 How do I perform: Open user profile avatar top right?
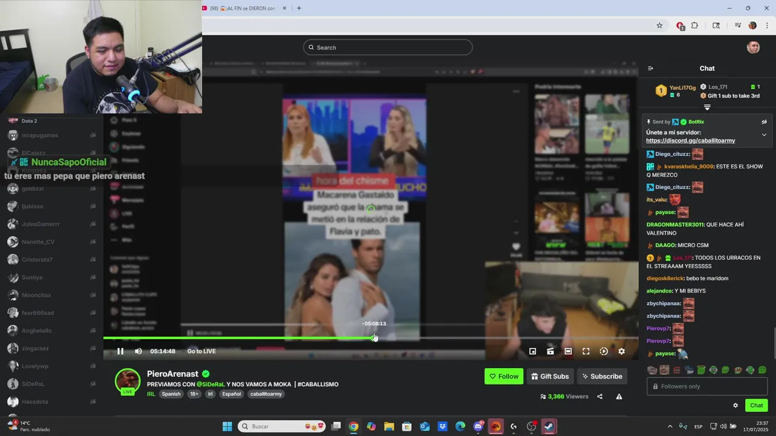click(754, 47)
